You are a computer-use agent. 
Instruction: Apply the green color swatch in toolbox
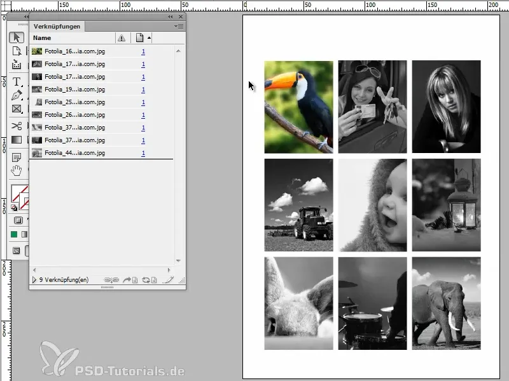[14, 234]
